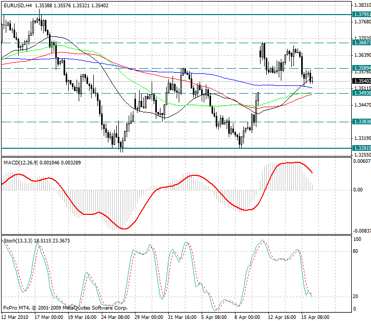Click the 12 Mar 2010 date label
The width and height of the screenshot is (371, 321).
(15, 317)
